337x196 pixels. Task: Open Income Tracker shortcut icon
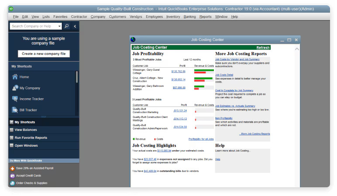[15, 99]
